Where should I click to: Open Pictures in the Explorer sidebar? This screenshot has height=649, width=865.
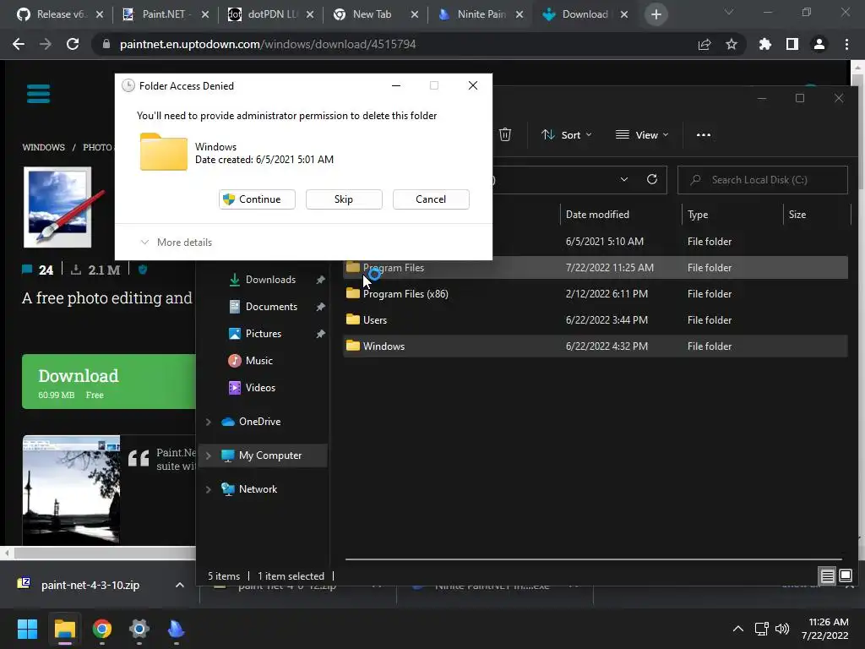click(264, 333)
